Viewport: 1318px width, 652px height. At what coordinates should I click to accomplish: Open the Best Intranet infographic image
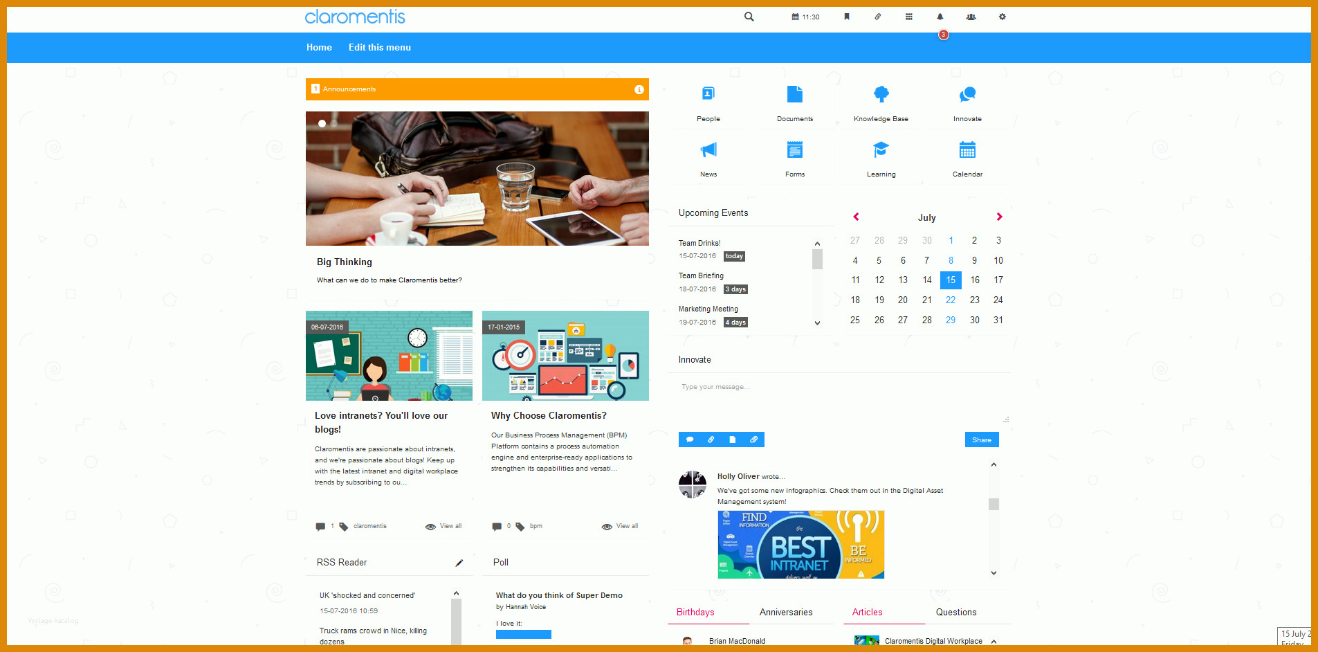click(x=801, y=545)
